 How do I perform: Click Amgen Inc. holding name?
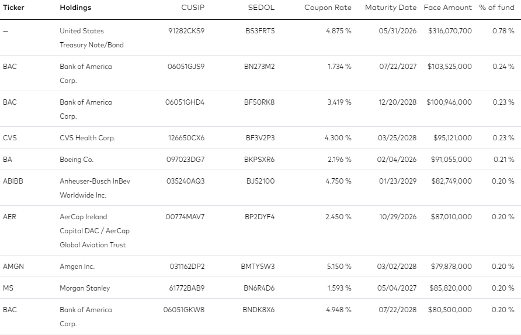coord(77,267)
